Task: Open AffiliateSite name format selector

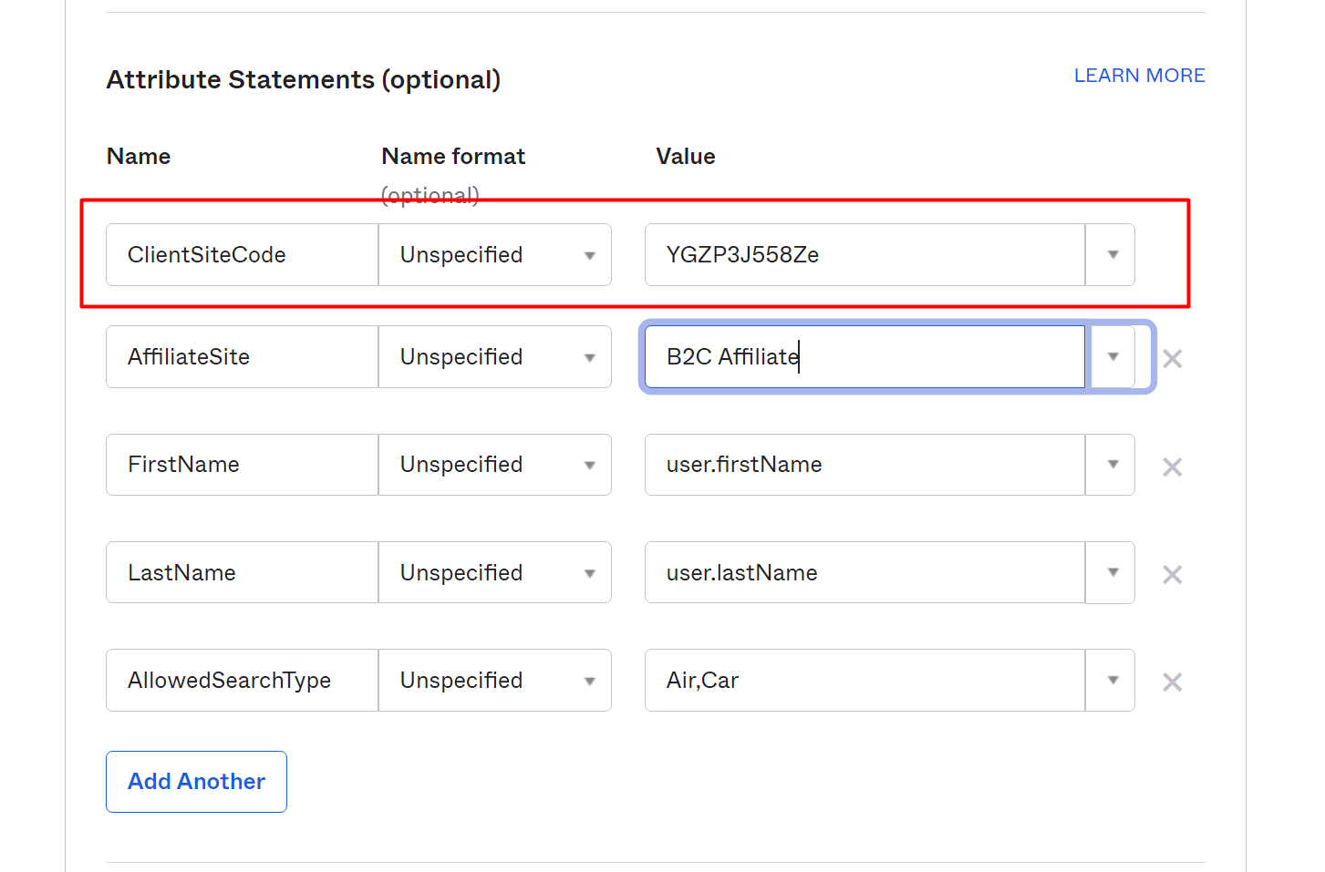Action: pyautogui.click(x=495, y=356)
